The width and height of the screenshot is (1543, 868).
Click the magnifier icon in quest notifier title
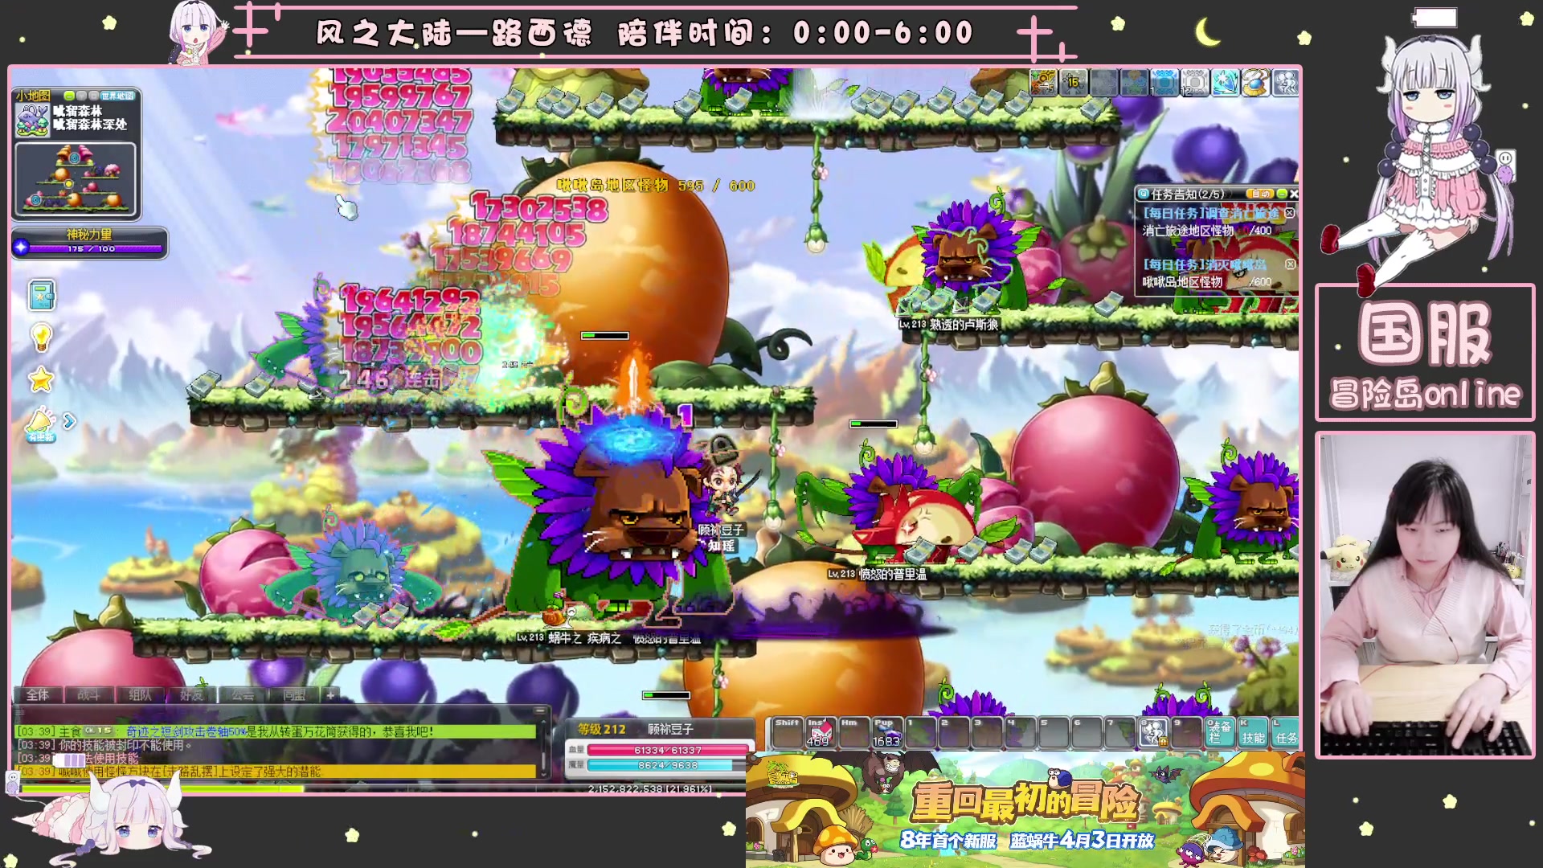[1143, 194]
